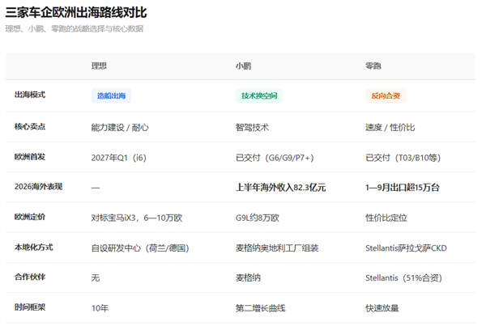Select the cell Stellantis (51%合资)

pos(403,278)
